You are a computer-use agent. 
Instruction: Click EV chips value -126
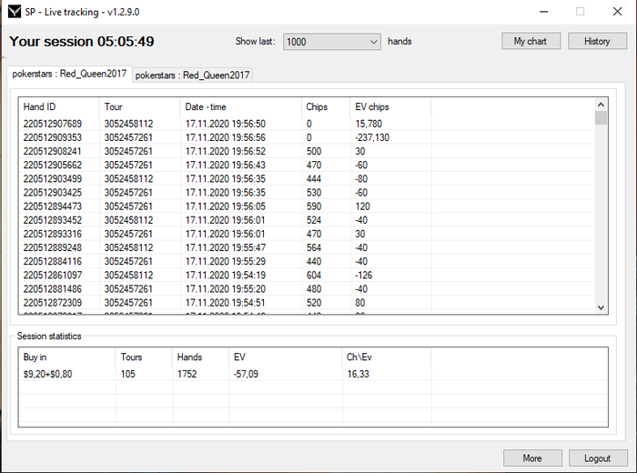pos(364,276)
